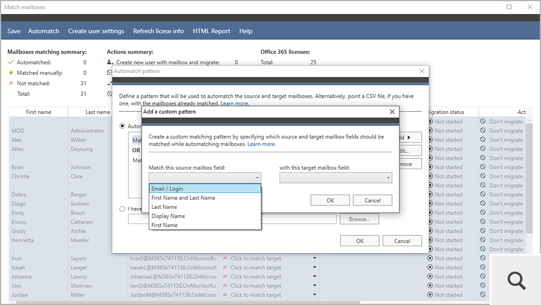Open the Help menu item
The height and width of the screenshot is (305, 541).
click(x=246, y=31)
